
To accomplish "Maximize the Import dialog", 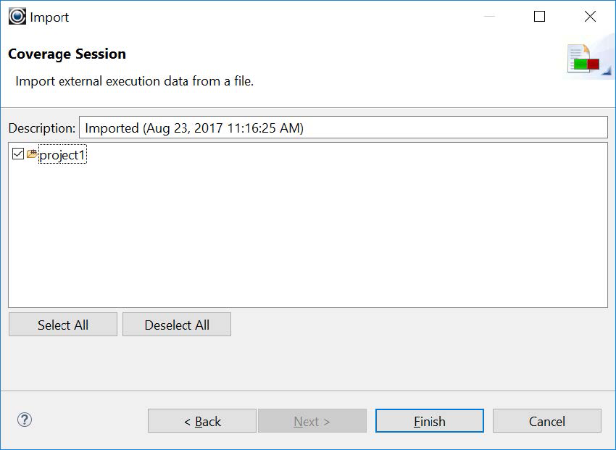I will coord(539,16).
